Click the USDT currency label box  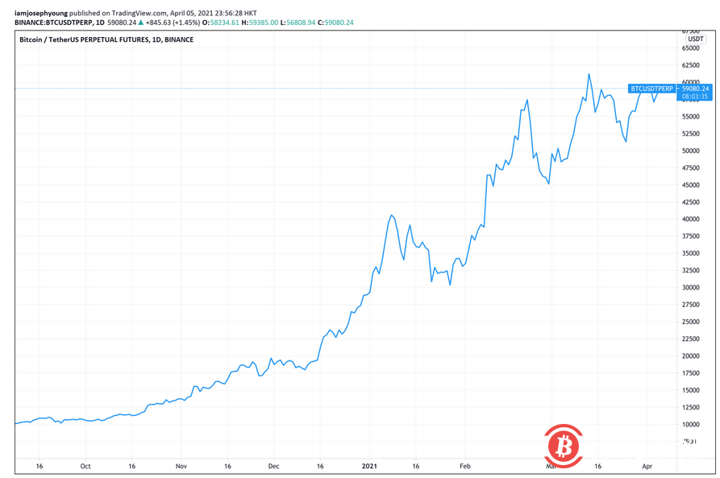[695, 39]
